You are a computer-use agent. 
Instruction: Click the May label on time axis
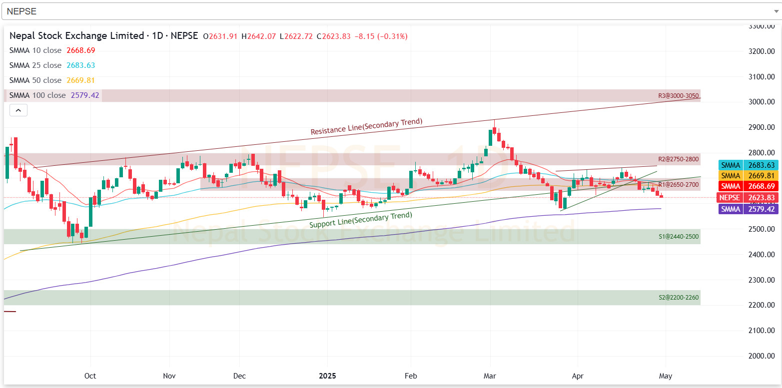666,376
